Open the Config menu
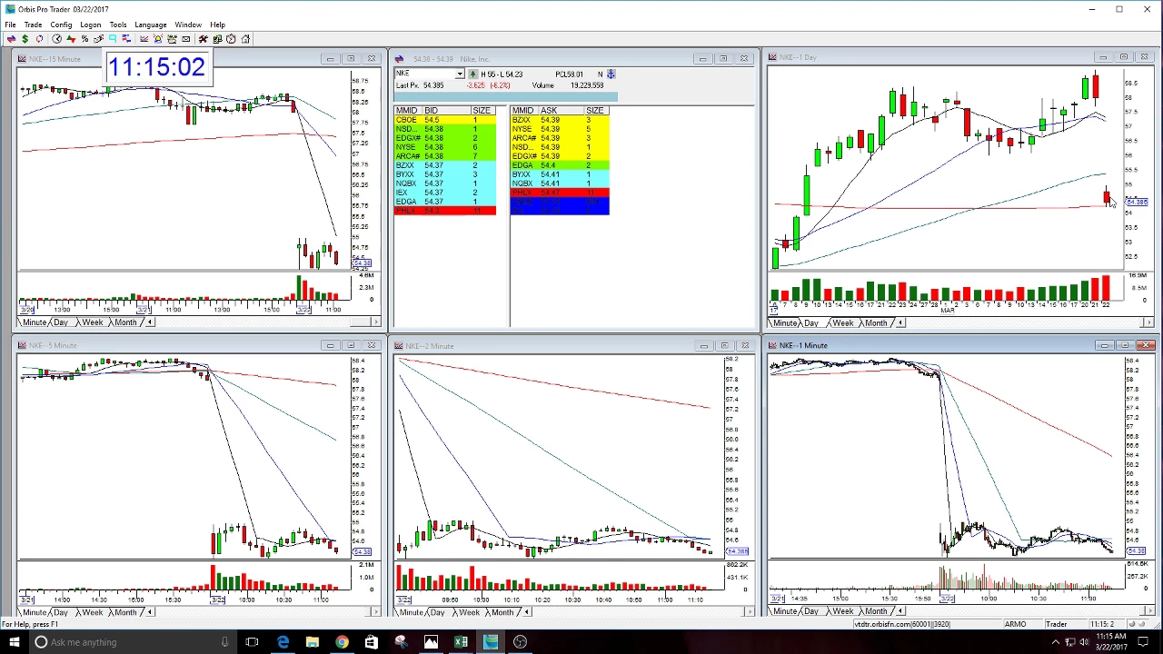The height and width of the screenshot is (654, 1163). click(61, 25)
